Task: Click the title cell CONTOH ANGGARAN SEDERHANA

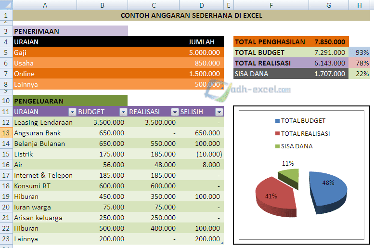Action: (x=192, y=15)
